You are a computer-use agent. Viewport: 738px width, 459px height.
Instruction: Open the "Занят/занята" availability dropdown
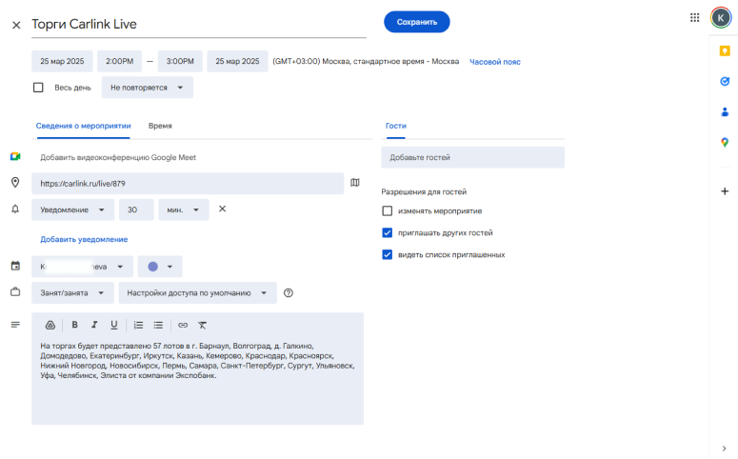point(72,292)
